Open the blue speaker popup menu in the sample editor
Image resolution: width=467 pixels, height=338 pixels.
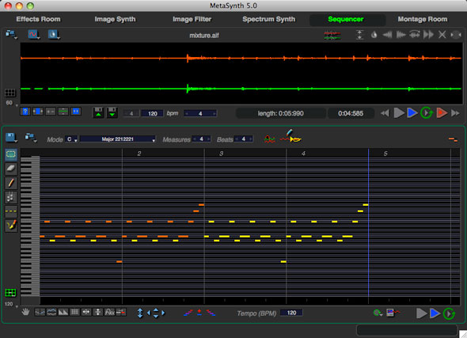54,35
